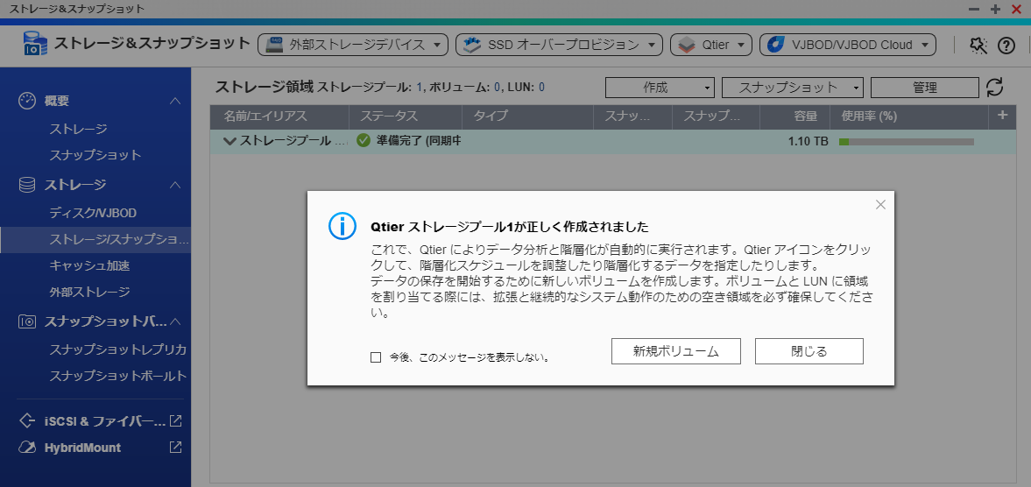Screen dimensions: 1031x487
Task: Select ストレージ under 概要
Action: click(78, 129)
